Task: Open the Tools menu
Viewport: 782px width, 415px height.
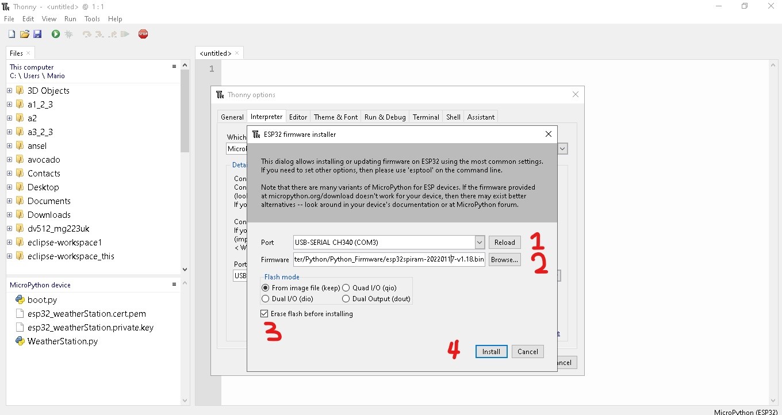Action: [x=92, y=19]
